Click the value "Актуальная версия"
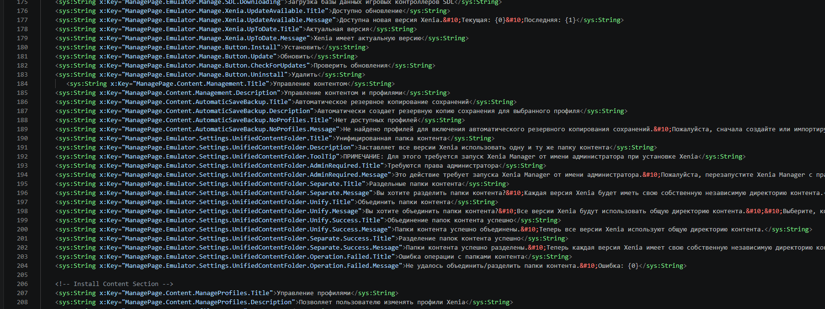 tap(338, 29)
